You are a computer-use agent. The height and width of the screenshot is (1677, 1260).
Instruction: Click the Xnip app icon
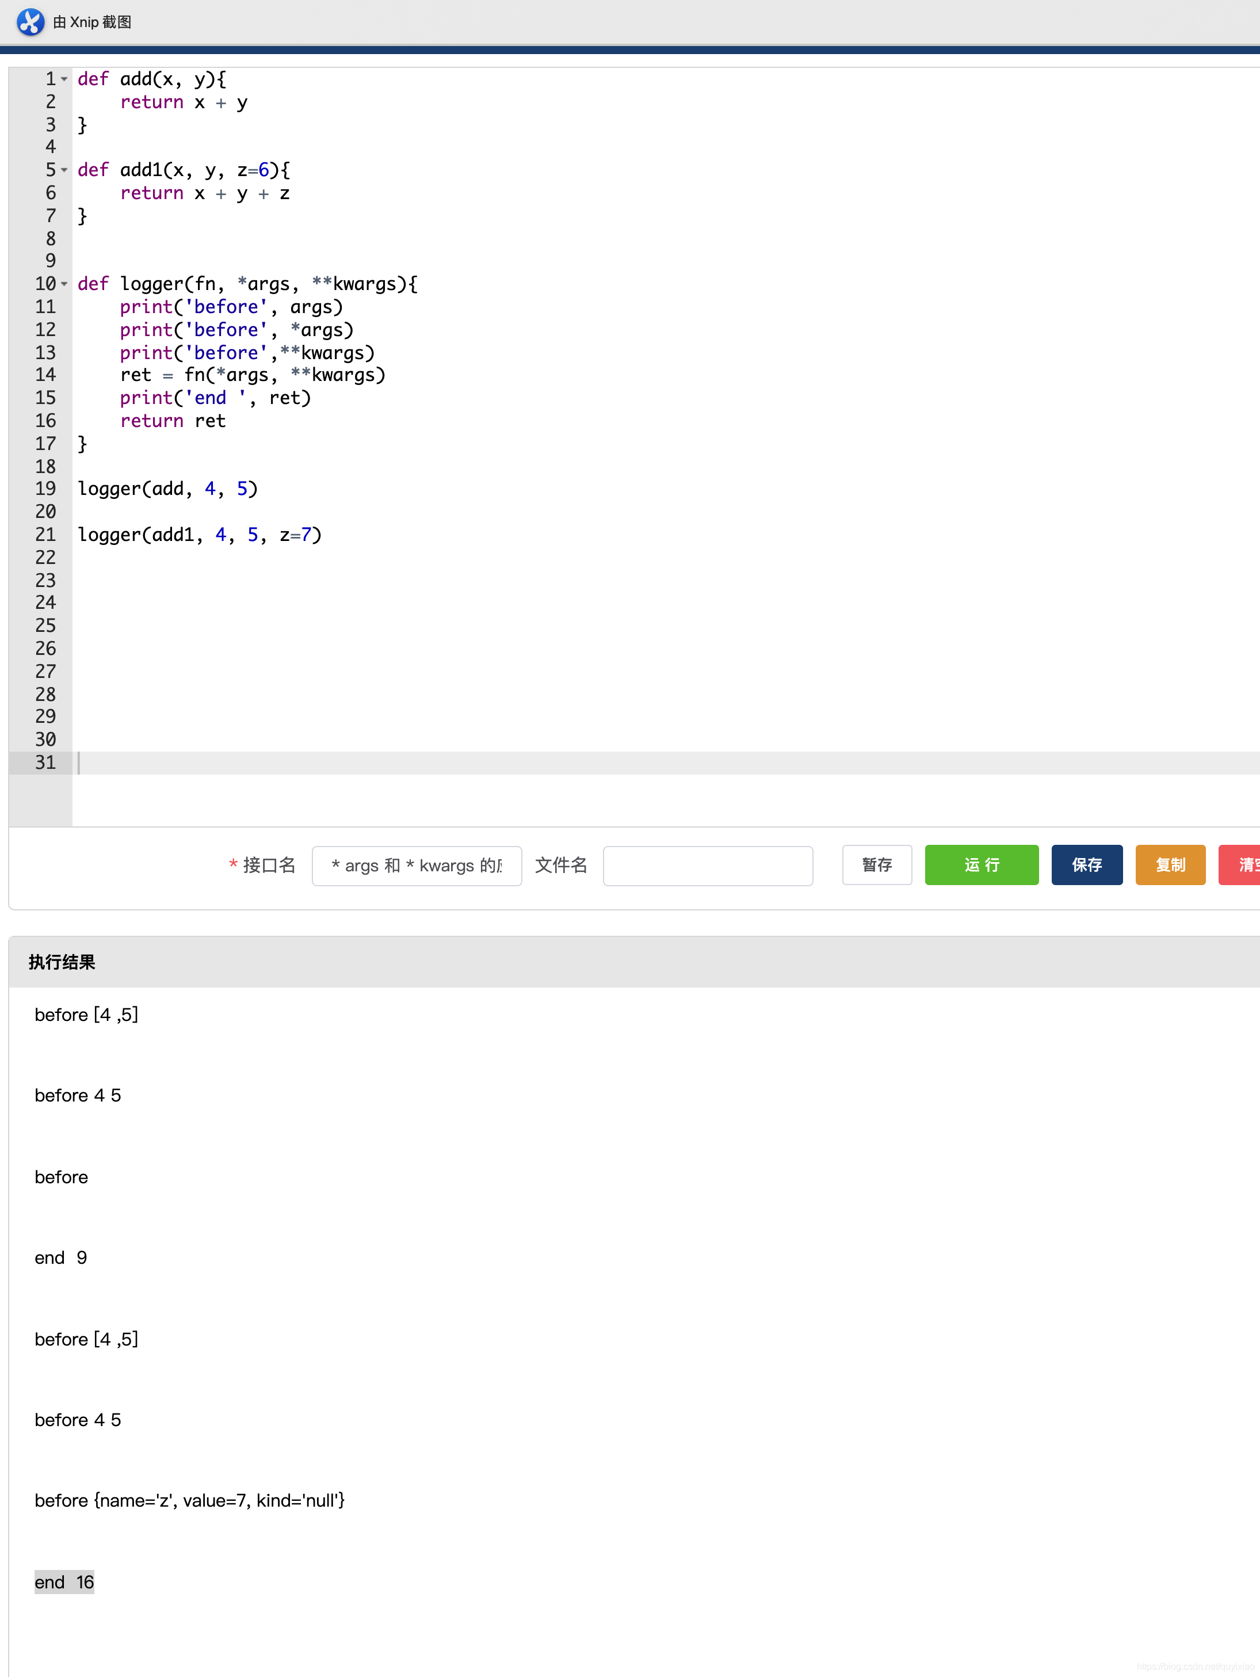[x=30, y=22]
